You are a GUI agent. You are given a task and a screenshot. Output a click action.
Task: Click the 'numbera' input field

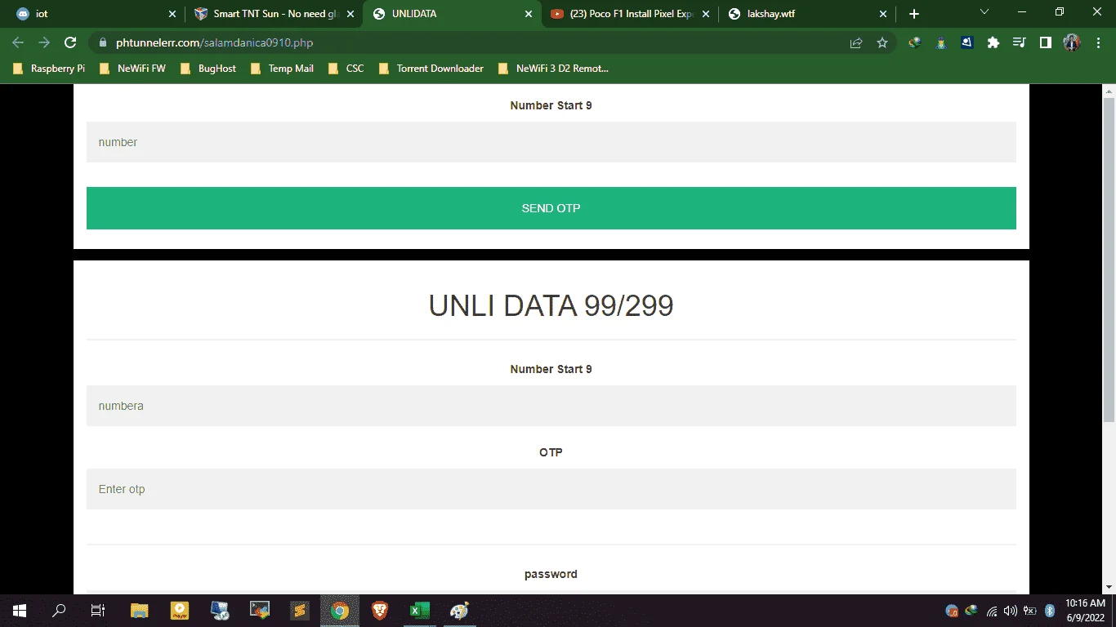tap(551, 406)
